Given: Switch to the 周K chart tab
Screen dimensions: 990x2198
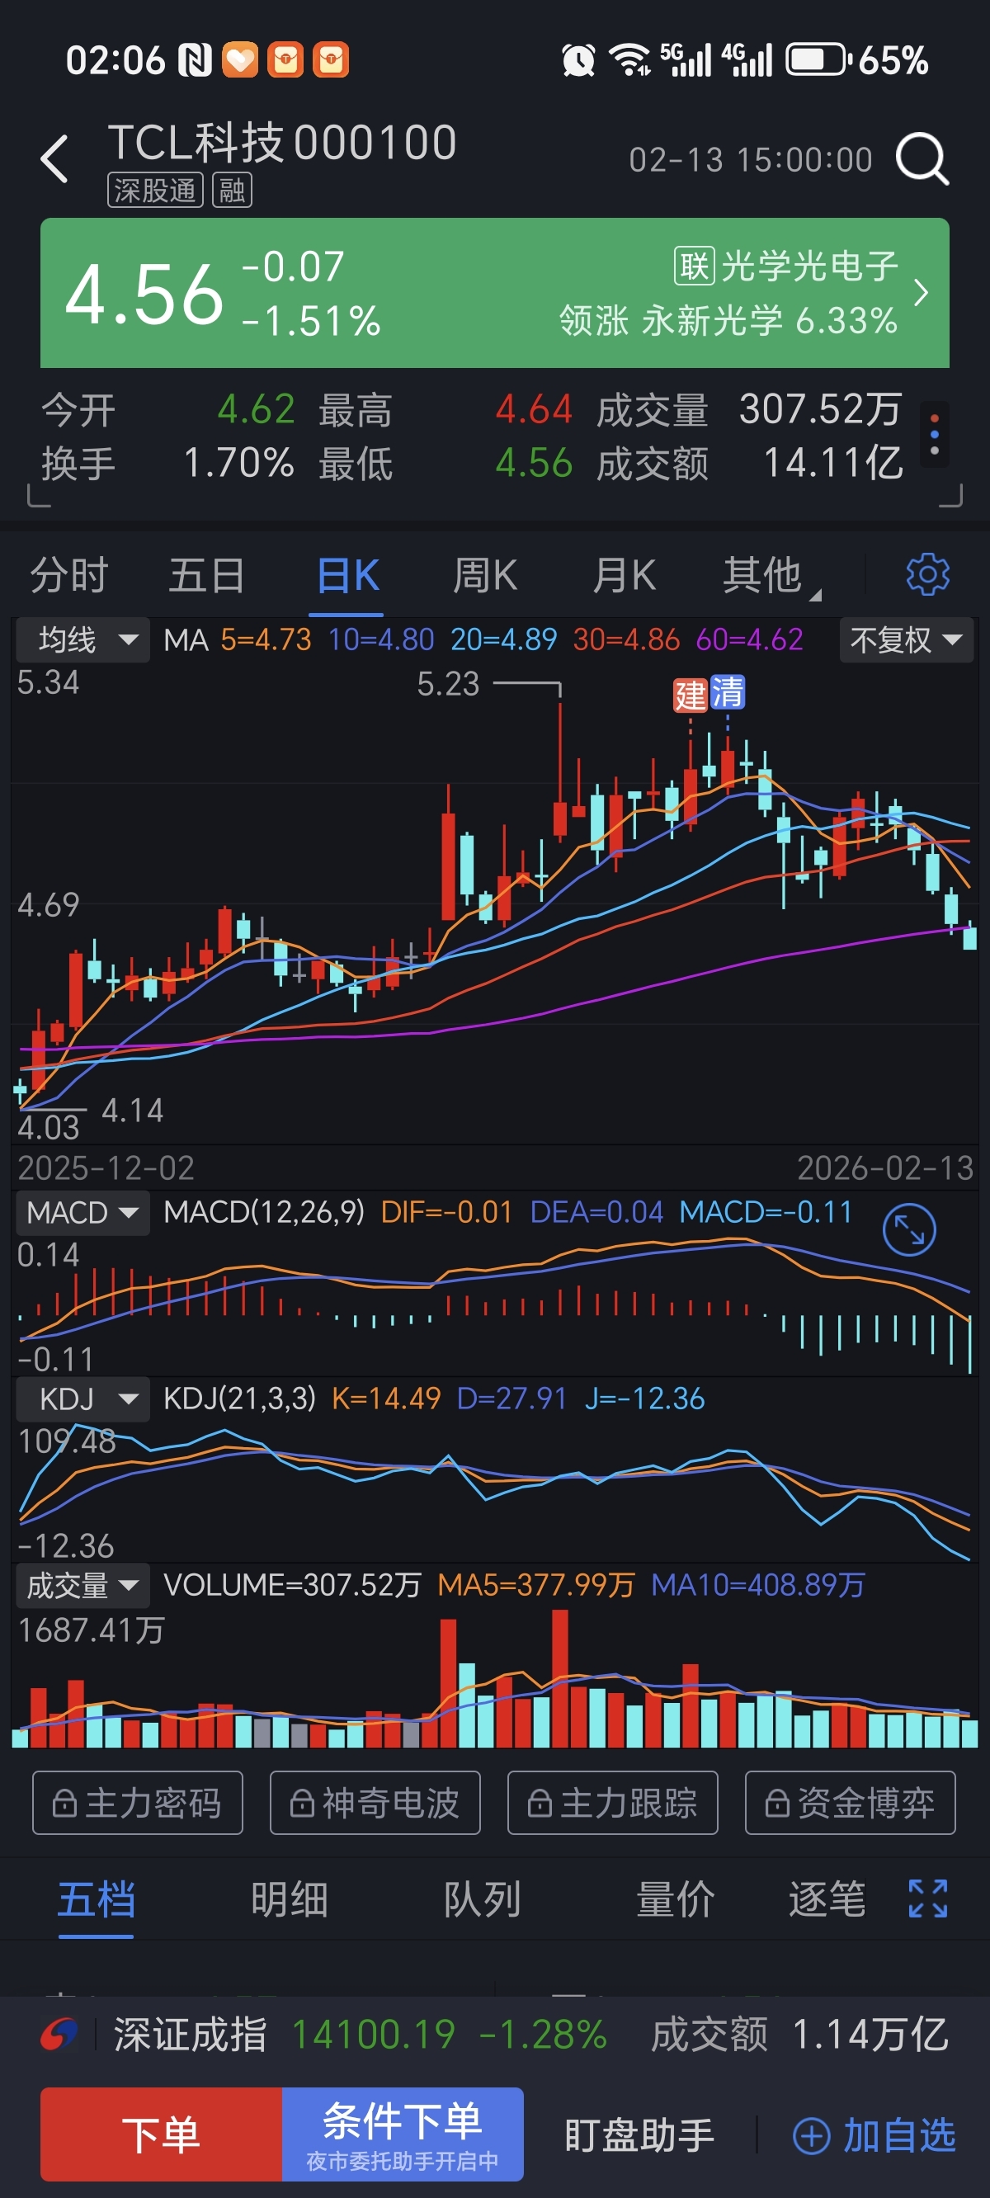Looking at the screenshot, I should [485, 575].
